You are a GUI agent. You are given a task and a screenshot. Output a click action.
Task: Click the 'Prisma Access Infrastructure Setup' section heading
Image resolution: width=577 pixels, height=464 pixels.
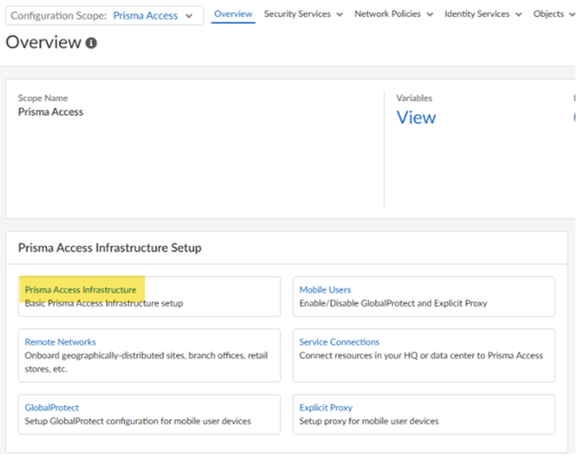click(x=110, y=248)
